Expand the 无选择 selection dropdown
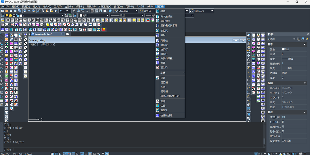The width and height of the screenshot is (310, 155). pyautogui.click(x=281, y=39)
